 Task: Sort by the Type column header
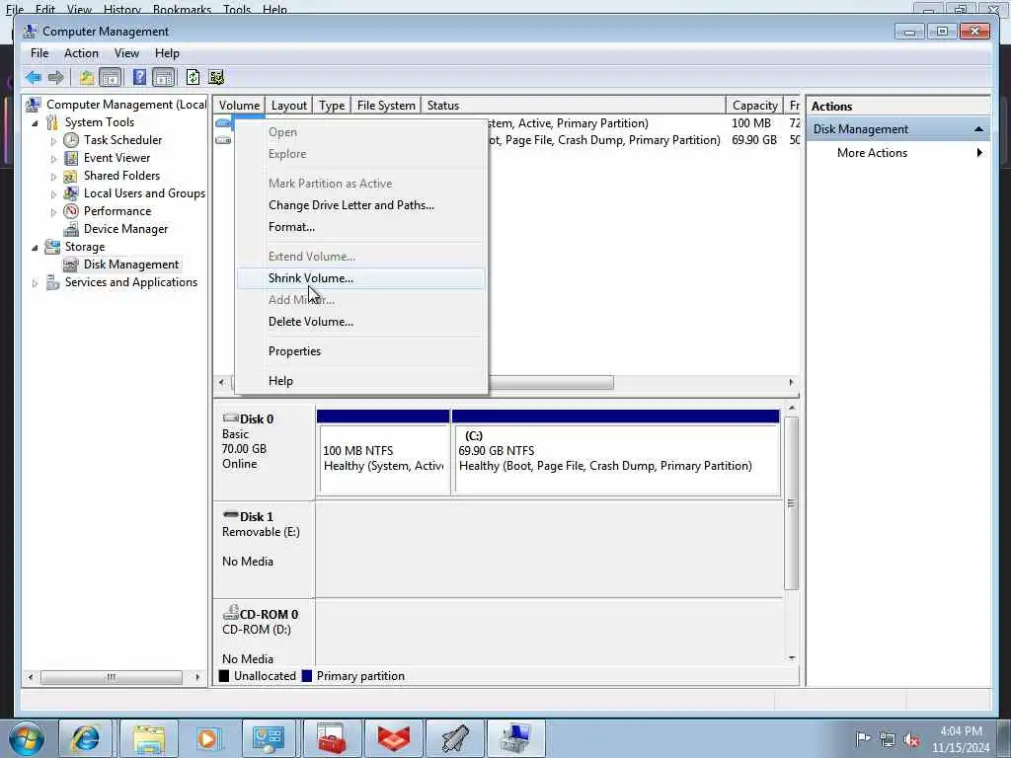pos(332,105)
